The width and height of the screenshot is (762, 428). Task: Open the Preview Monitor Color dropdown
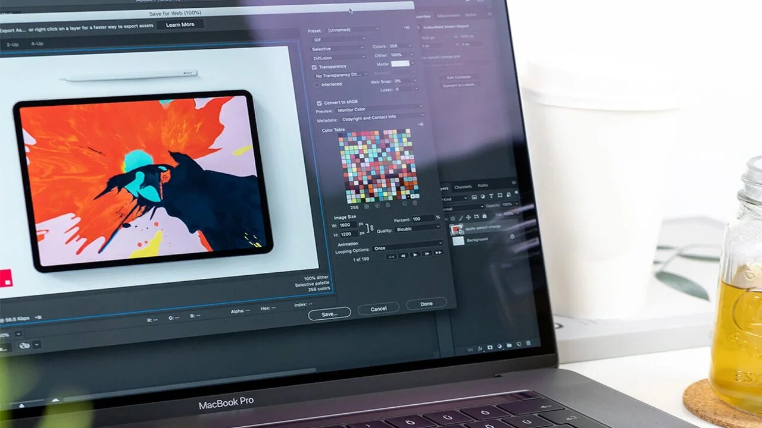click(x=379, y=109)
